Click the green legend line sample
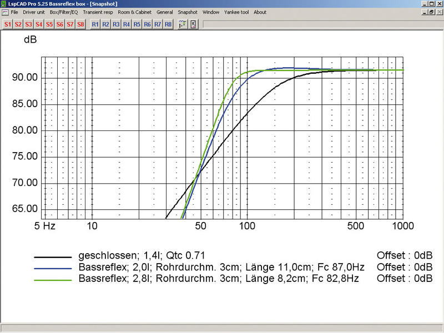This screenshot has height=333, width=444. coord(53,280)
